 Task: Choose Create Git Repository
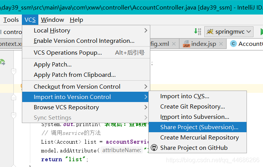point(197,107)
